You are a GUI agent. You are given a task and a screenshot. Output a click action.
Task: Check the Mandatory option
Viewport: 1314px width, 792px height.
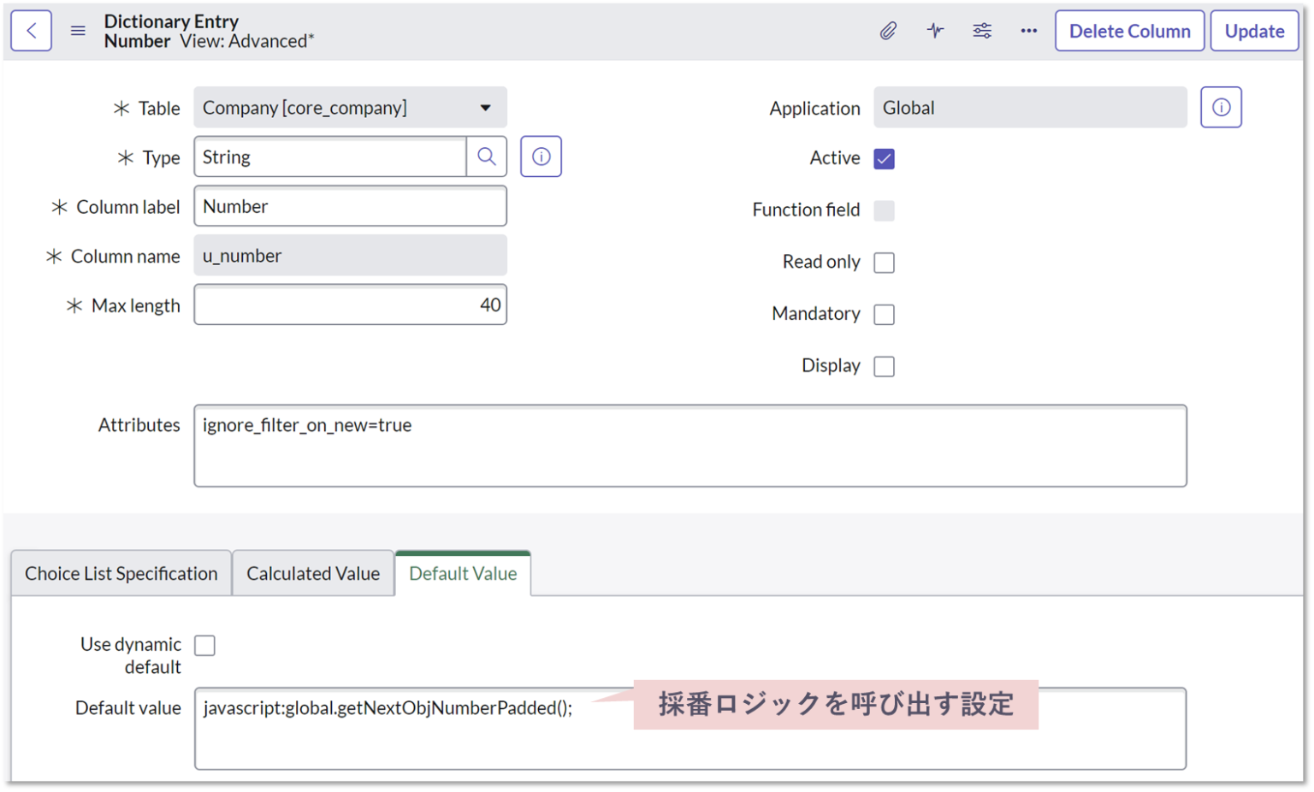pos(885,314)
